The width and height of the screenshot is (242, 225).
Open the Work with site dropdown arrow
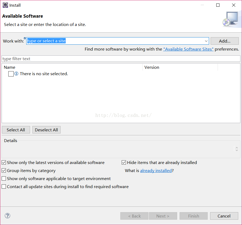click(x=206, y=41)
